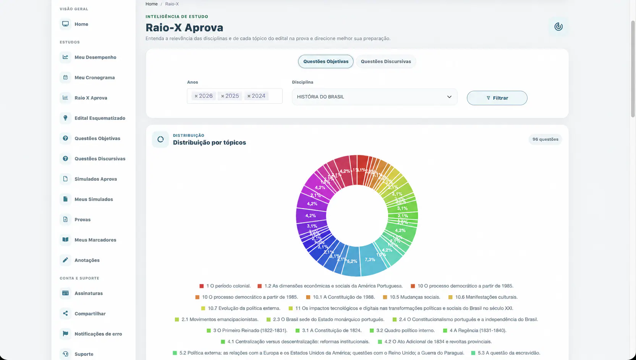Image resolution: width=636 pixels, height=360 pixels.
Task: Click the Raio-X breadcrumb
Action: (x=172, y=4)
